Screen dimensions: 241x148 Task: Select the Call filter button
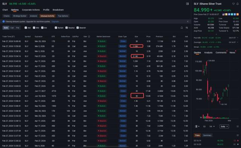pyautogui.click(x=12, y=28)
